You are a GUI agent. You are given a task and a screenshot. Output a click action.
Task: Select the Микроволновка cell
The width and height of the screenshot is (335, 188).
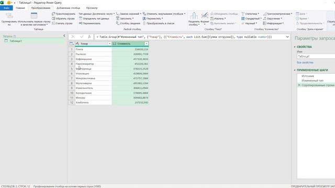pos(93,78)
